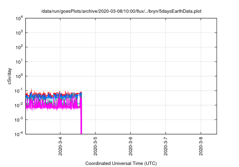Select the y-axis label 10^1
This screenshot has width=239, height=167.
[x=19, y=62]
